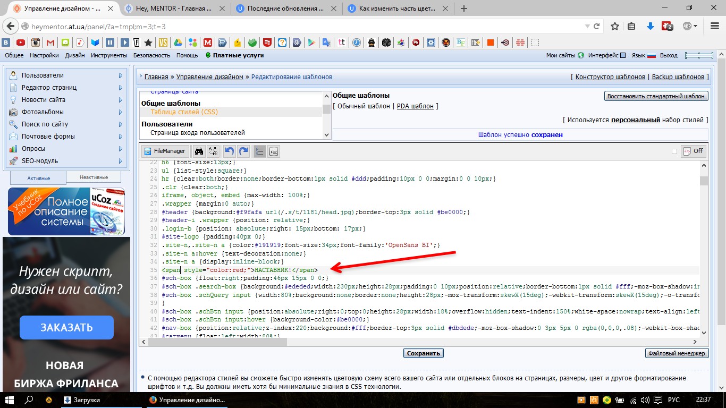This screenshot has height=408, width=726.
Task: Go to Управление дизайном breadcrumb link
Action: [x=210, y=77]
